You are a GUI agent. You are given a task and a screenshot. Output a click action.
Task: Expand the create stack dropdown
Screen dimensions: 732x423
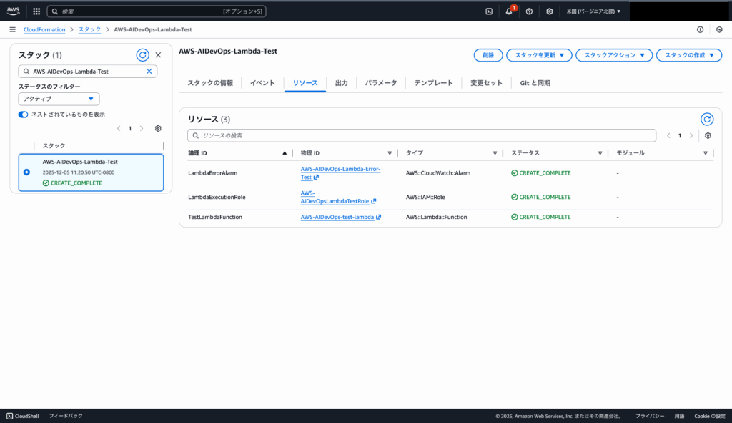689,55
